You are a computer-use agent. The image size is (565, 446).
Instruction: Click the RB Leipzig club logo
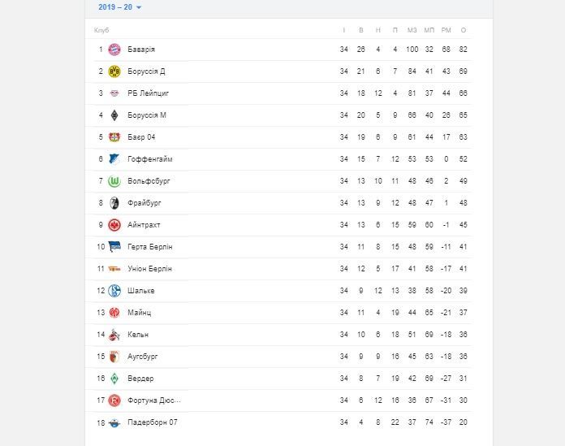tap(114, 93)
